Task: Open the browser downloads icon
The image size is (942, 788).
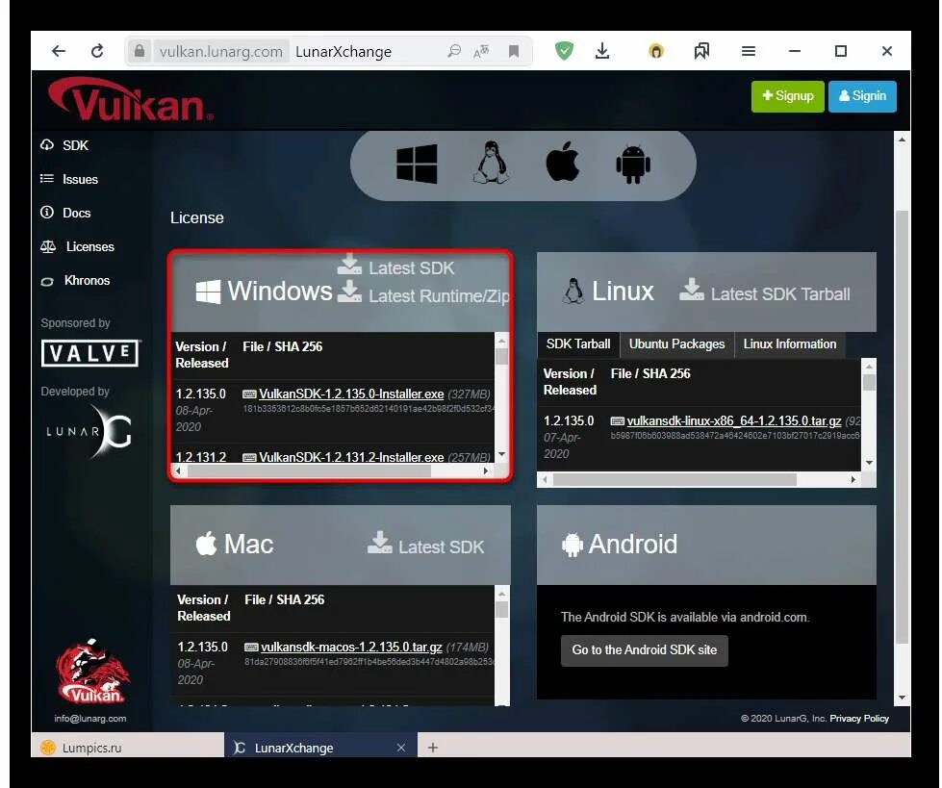Action: point(602,51)
